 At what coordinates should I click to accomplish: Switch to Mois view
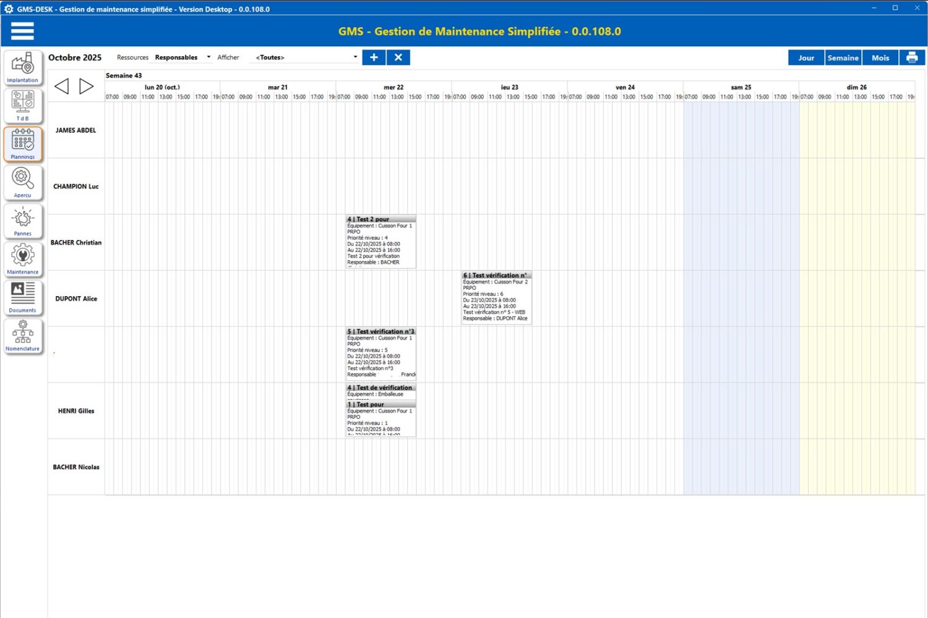coord(880,57)
